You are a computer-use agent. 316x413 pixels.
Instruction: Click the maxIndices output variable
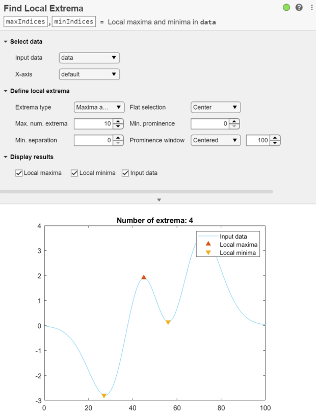25,21
